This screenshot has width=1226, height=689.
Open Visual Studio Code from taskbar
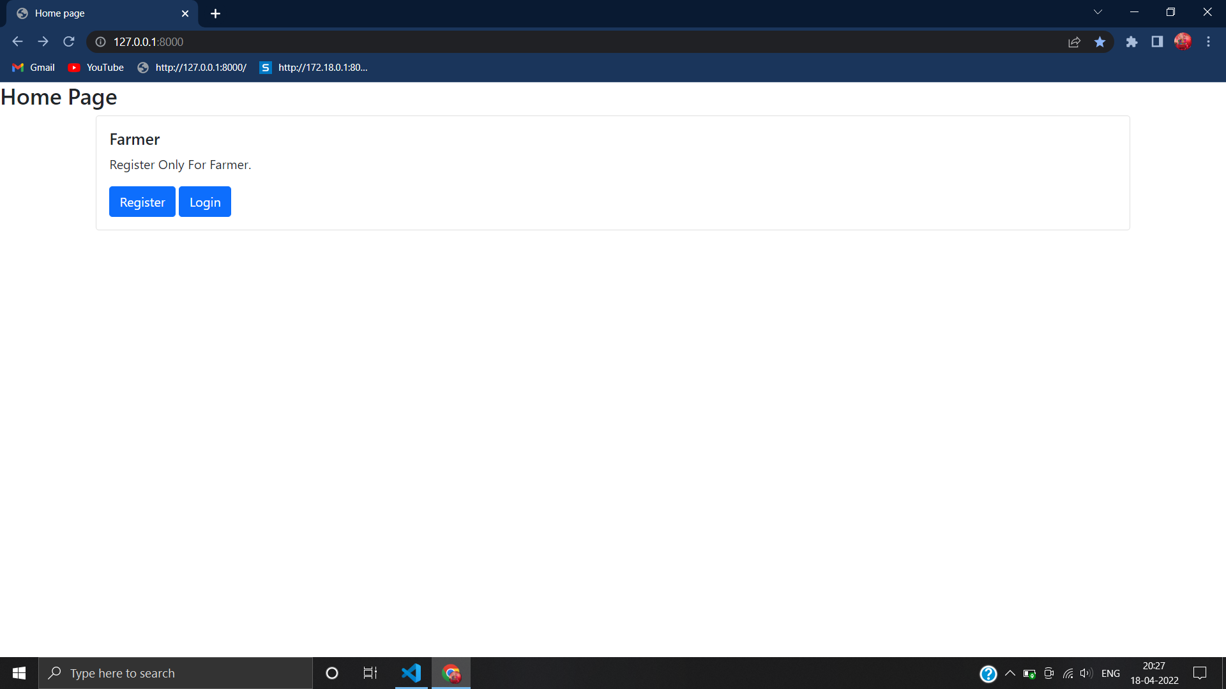pyautogui.click(x=411, y=673)
